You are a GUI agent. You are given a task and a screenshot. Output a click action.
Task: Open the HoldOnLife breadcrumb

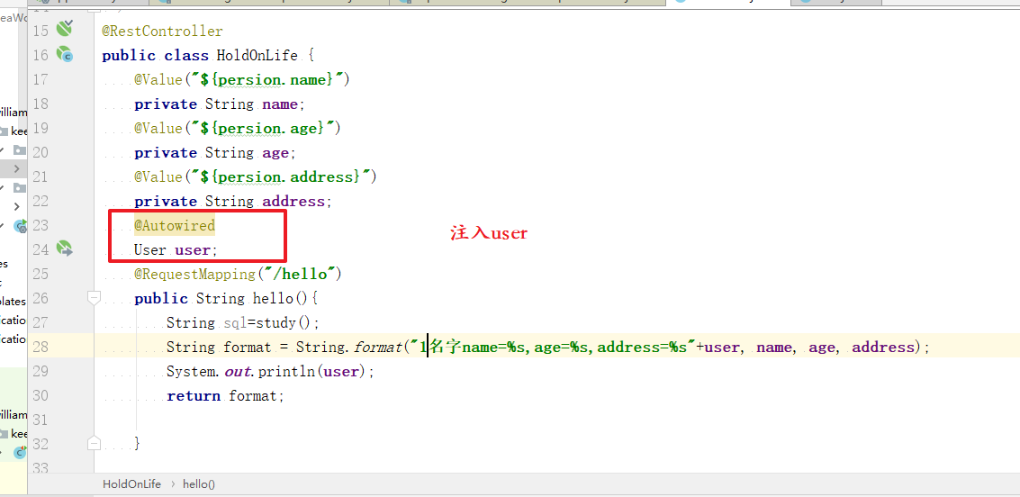pos(131,484)
